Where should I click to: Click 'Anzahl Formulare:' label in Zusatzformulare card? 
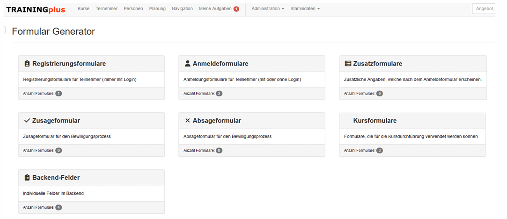coord(360,93)
